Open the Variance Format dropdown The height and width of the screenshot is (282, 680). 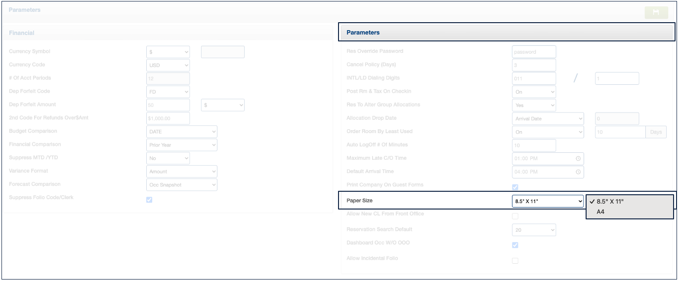pos(182,172)
